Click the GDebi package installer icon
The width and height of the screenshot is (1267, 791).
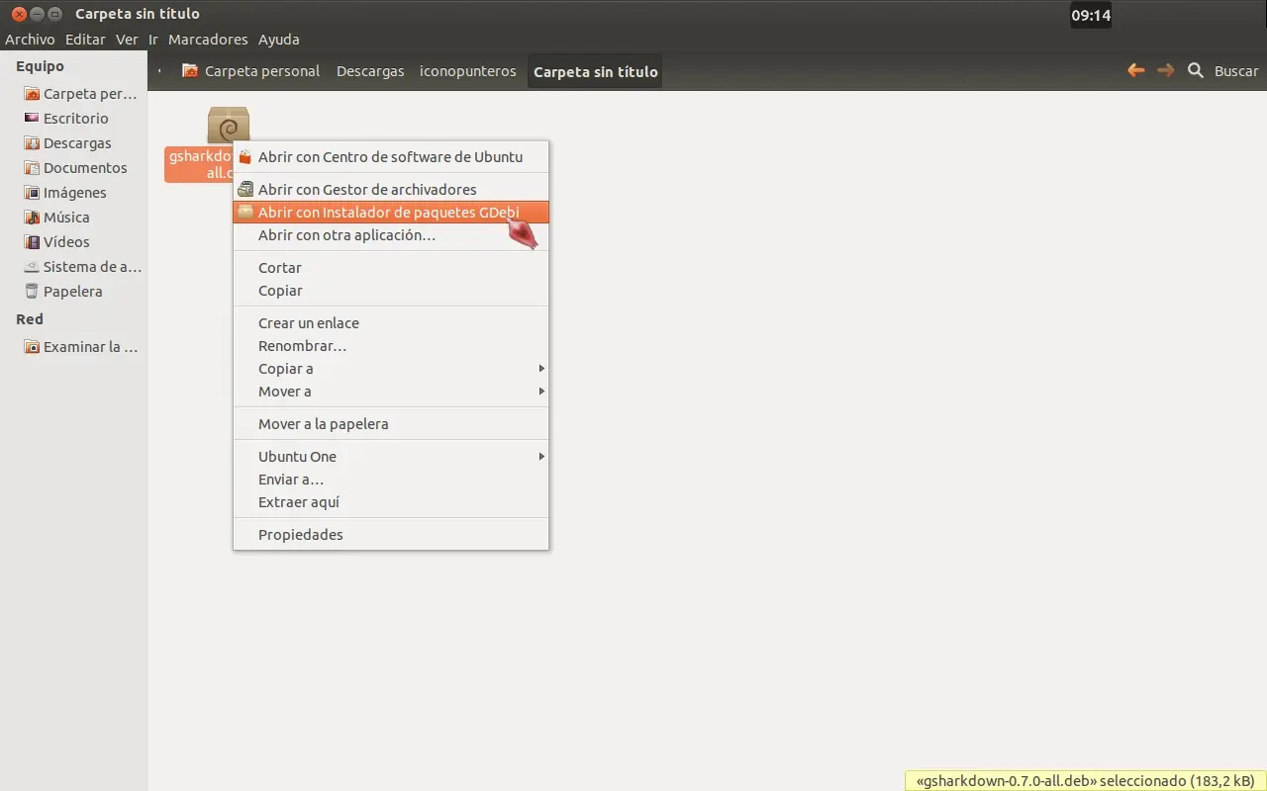point(244,212)
